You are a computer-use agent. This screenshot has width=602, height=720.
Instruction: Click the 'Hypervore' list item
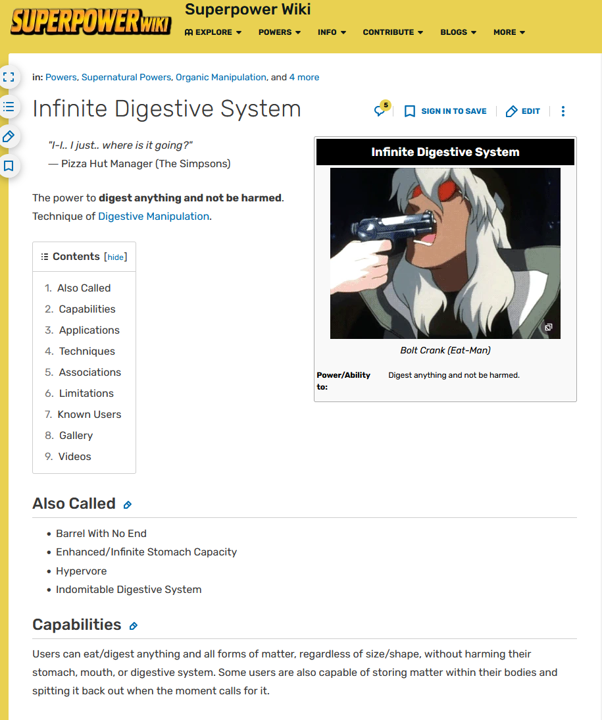[82, 571]
